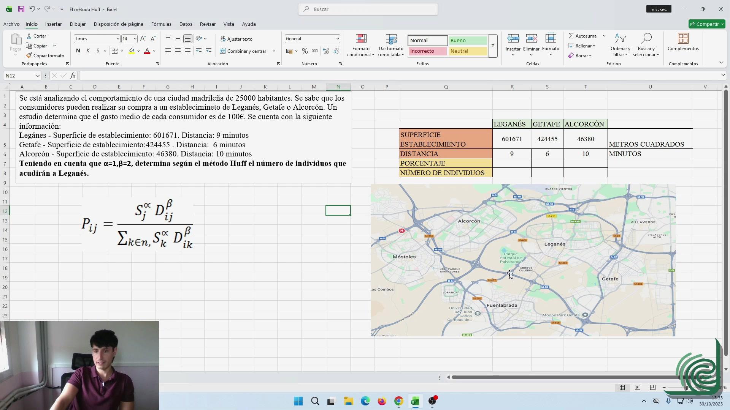Open the Formato condicional icon
Screen dimensions: 730x410
click(360, 39)
